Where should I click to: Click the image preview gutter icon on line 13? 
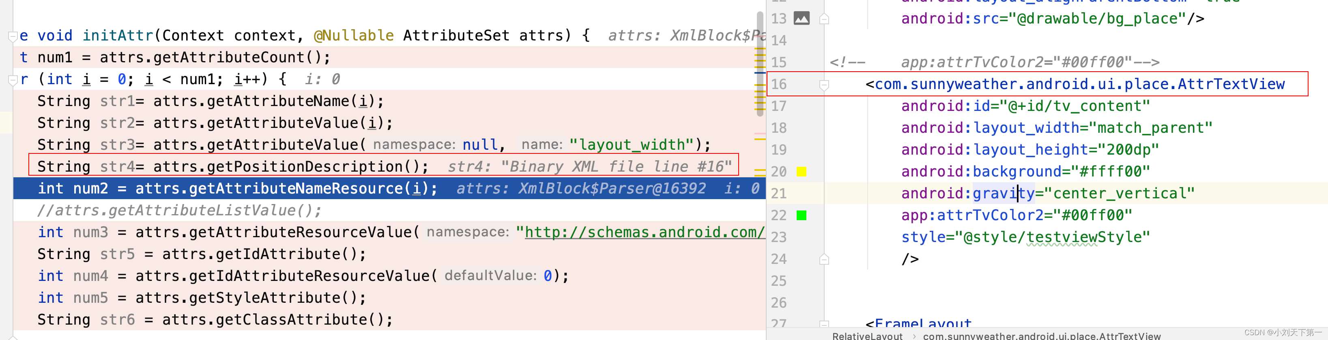tap(801, 19)
